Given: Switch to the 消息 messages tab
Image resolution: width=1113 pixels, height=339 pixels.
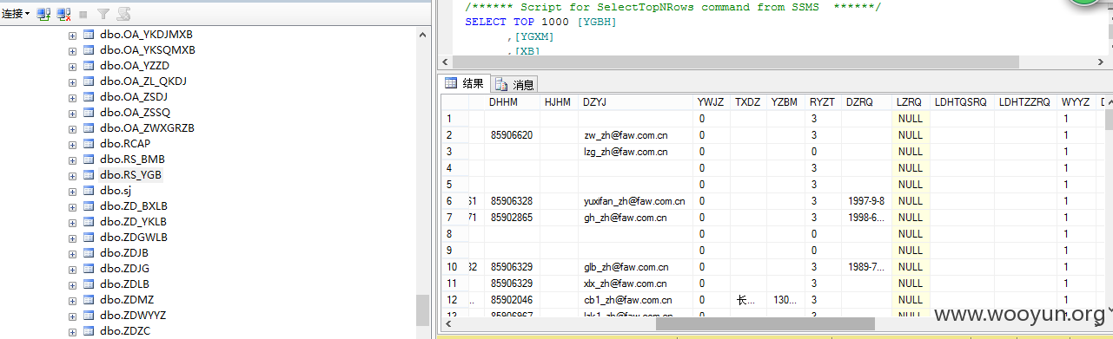Looking at the screenshot, I should [x=515, y=84].
